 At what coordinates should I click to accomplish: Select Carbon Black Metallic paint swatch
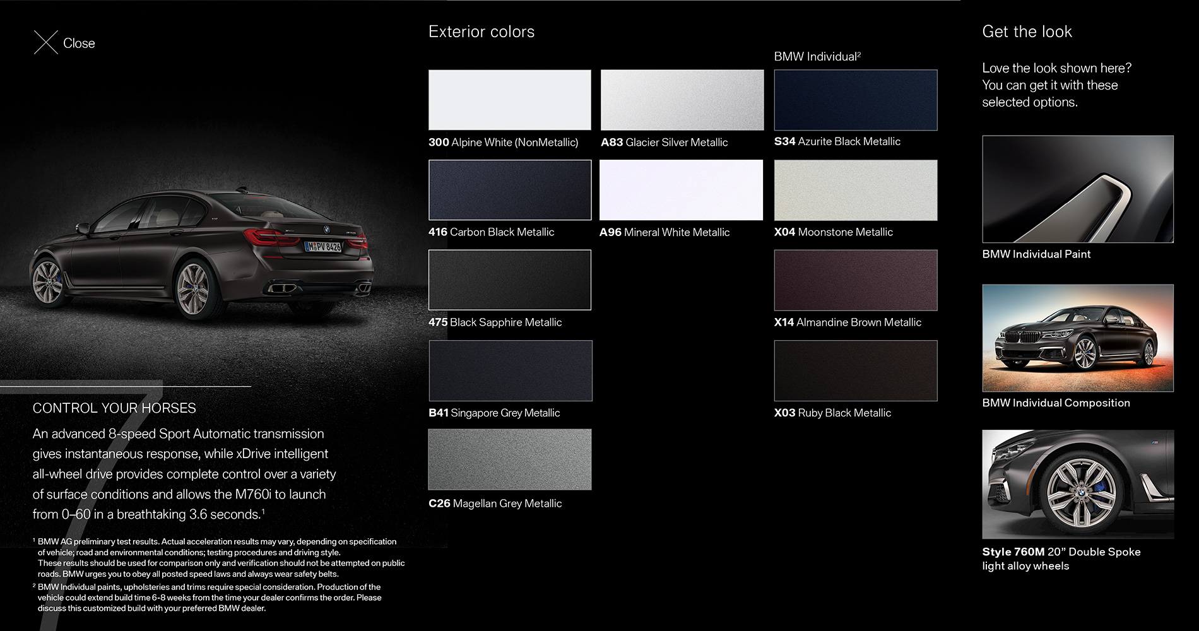[x=510, y=190]
